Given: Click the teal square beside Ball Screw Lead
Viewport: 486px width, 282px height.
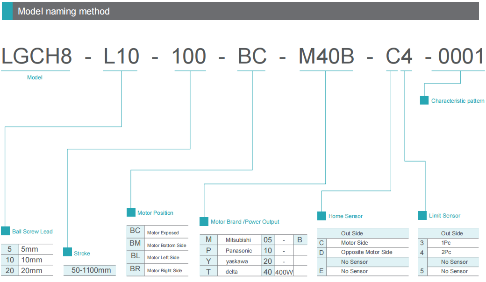Looking at the screenshot, I should tap(5, 231).
